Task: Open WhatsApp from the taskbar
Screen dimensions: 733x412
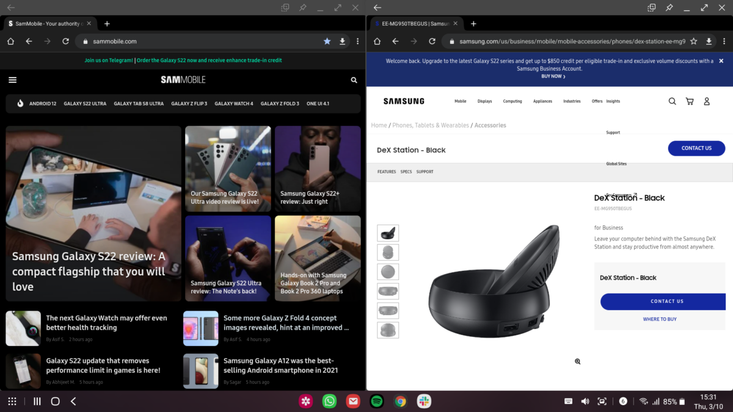Action: 329,401
